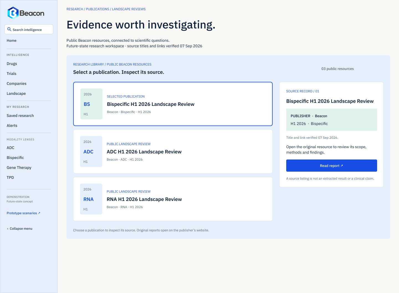Focus the Search intelligence field
Viewport: 399px width, 293px height.
coord(29,29)
